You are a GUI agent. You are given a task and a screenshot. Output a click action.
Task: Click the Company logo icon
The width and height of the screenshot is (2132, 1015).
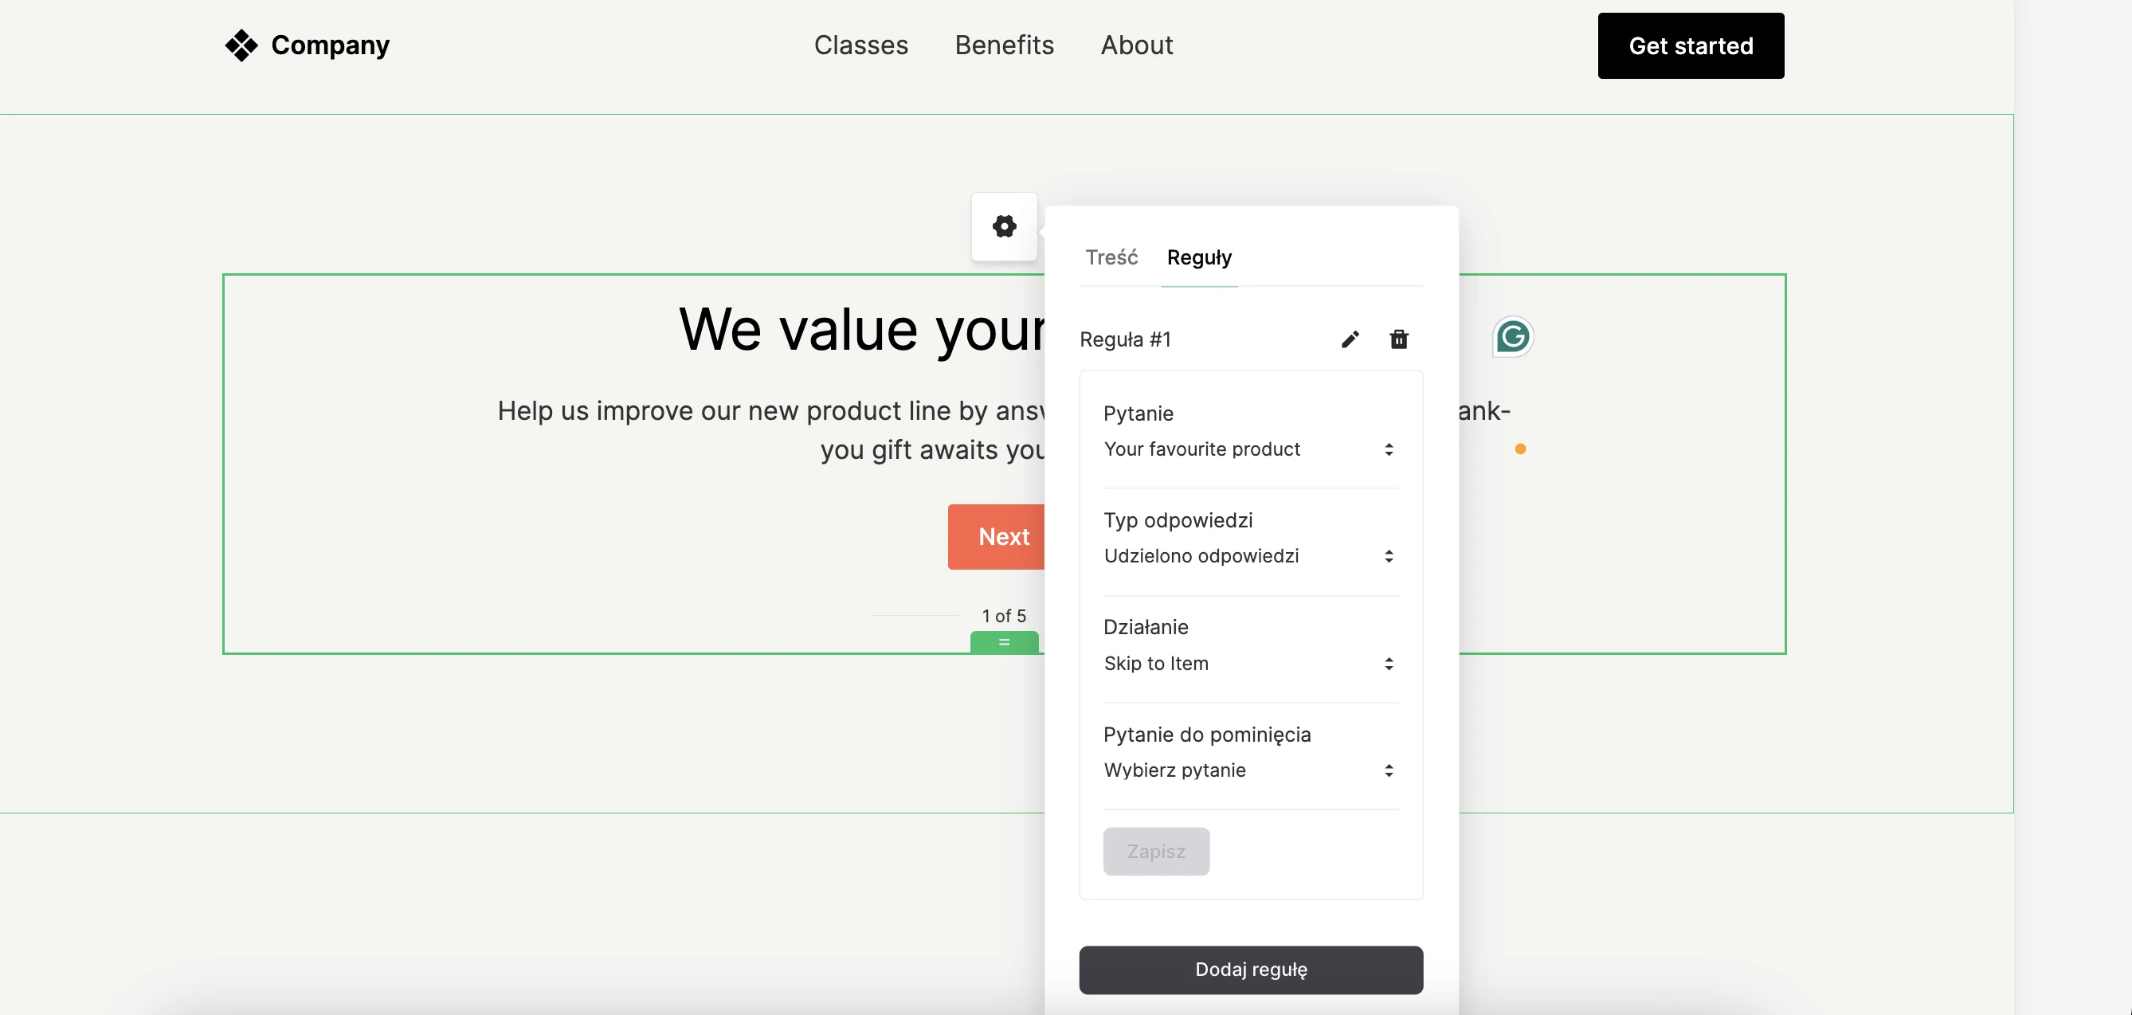pos(241,45)
